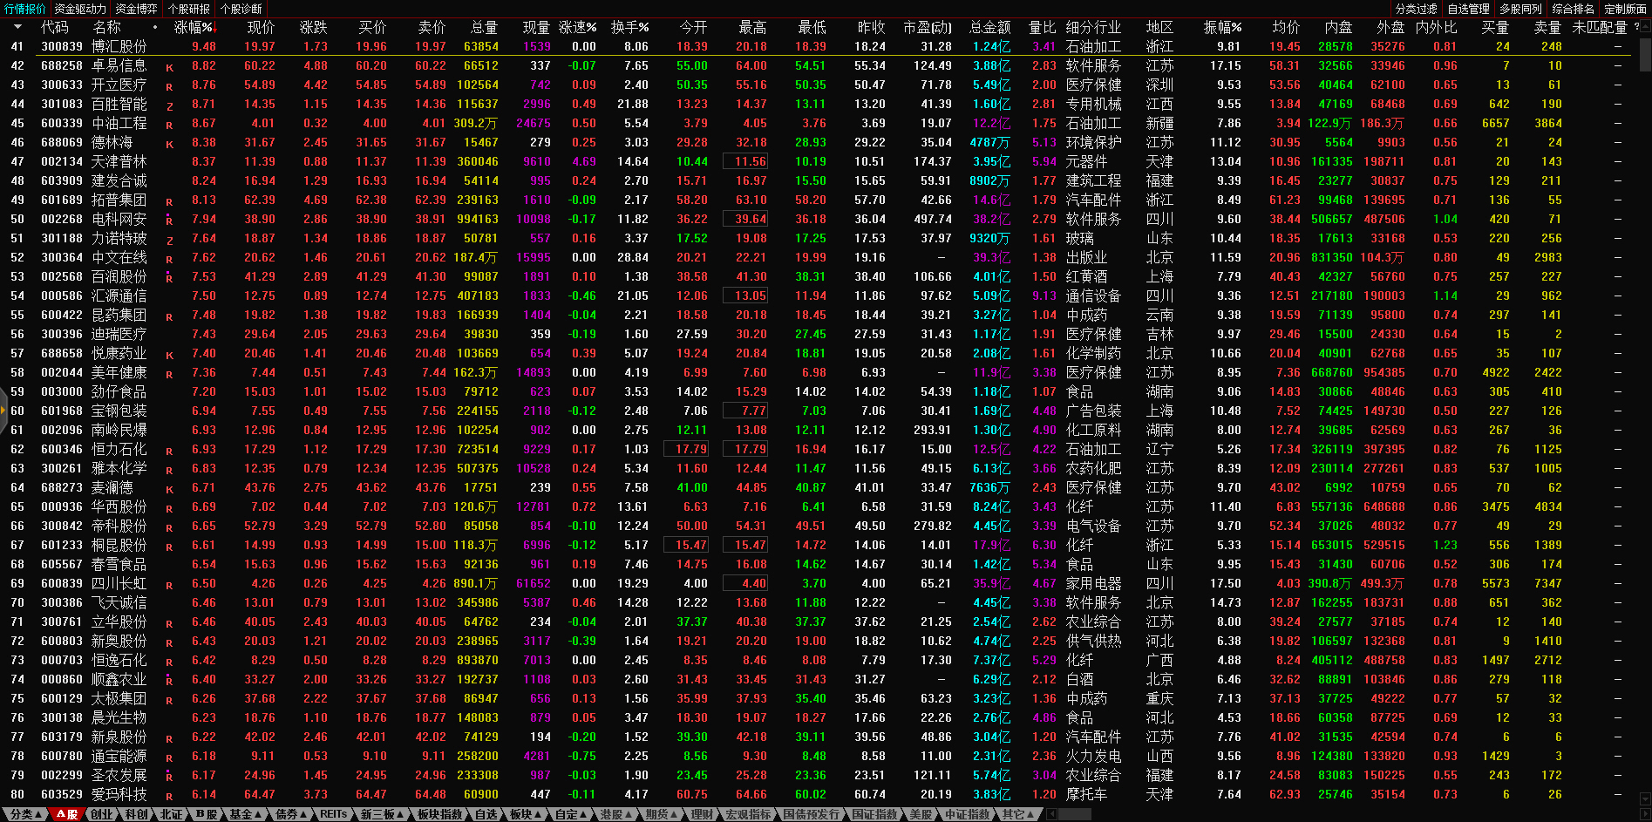Click the scroll up arrow at top right
The width and height of the screenshot is (1652, 822).
[1645, 24]
